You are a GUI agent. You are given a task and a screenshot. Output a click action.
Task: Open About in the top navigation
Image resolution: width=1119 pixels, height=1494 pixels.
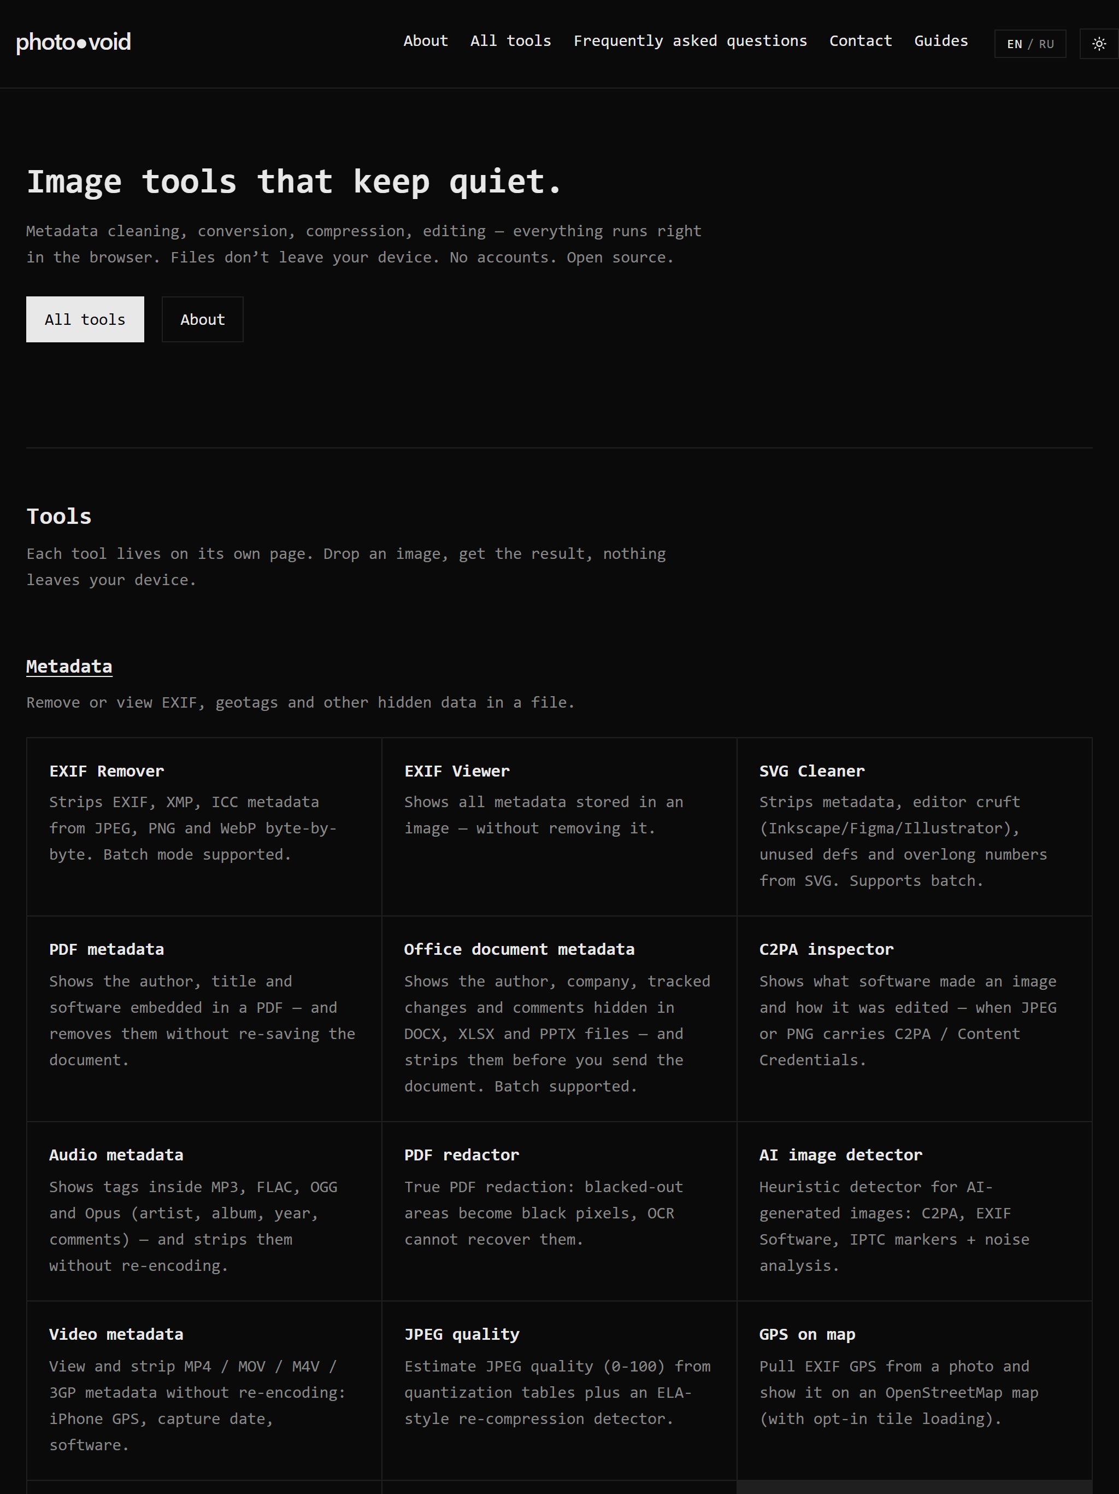(x=425, y=41)
